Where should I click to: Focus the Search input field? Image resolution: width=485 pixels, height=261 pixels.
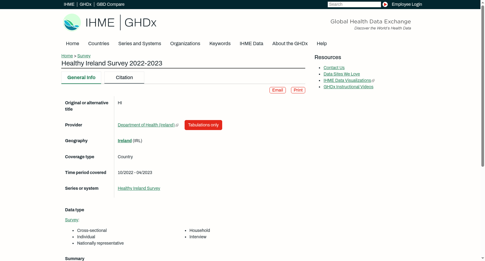(x=354, y=4)
